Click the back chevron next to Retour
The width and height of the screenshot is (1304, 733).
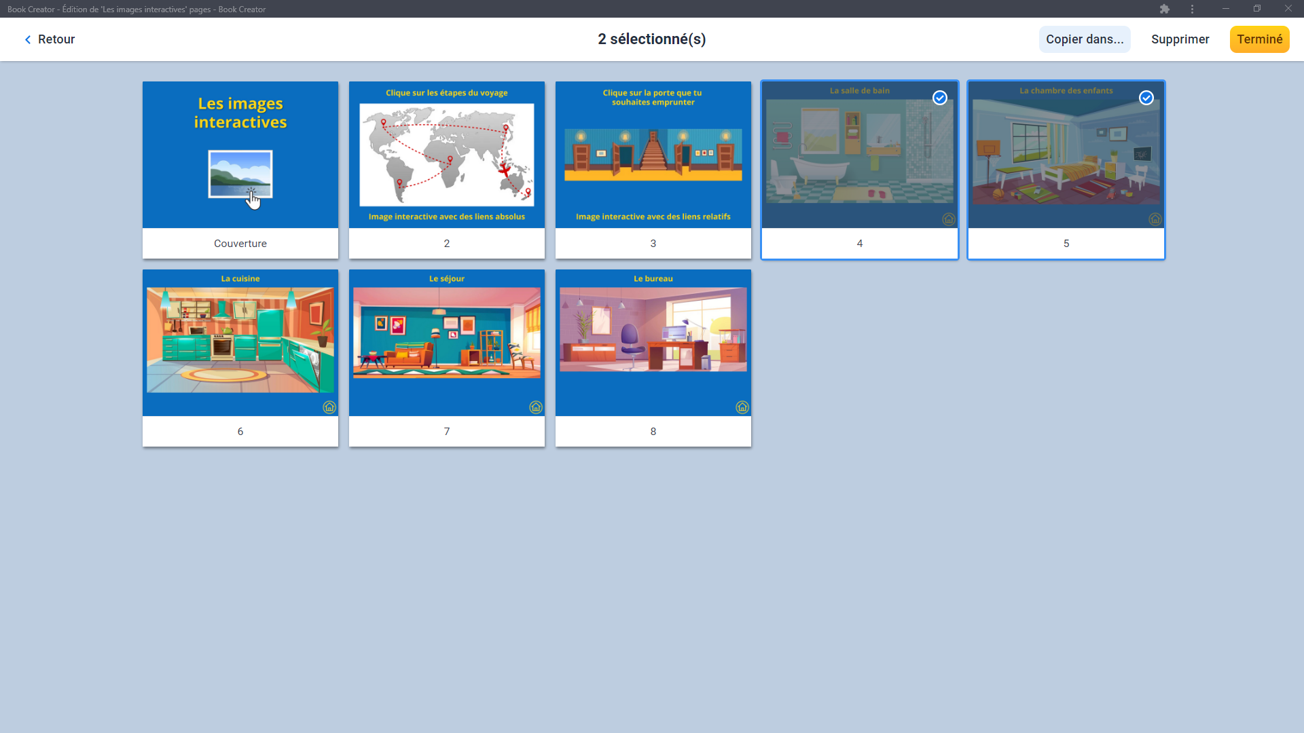pos(28,39)
